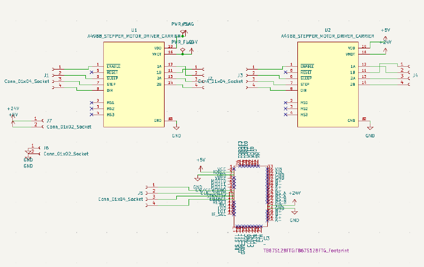Select the U1 reference designator label
The height and width of the screenshot is (267, 424).
[134, 30]
